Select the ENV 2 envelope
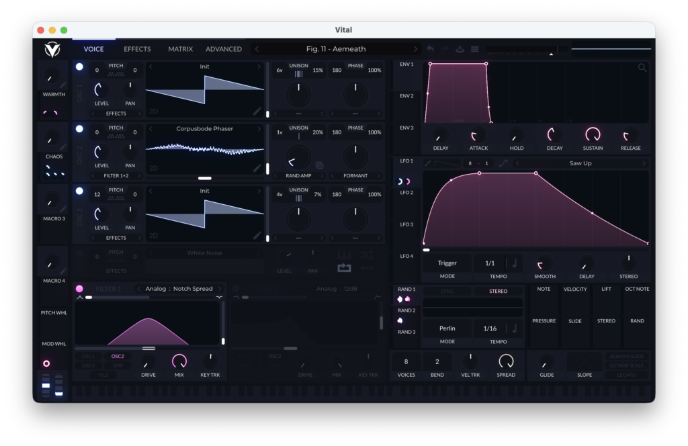This screenshot has height=446, width=688. 407,96
